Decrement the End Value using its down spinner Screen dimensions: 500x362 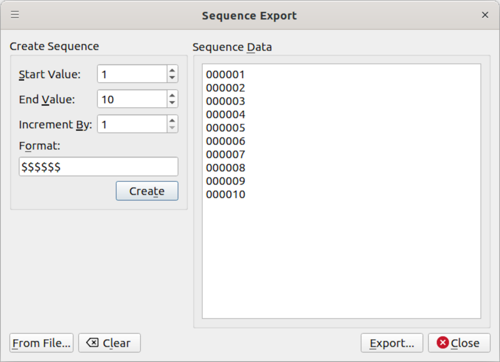click(172, 103)
